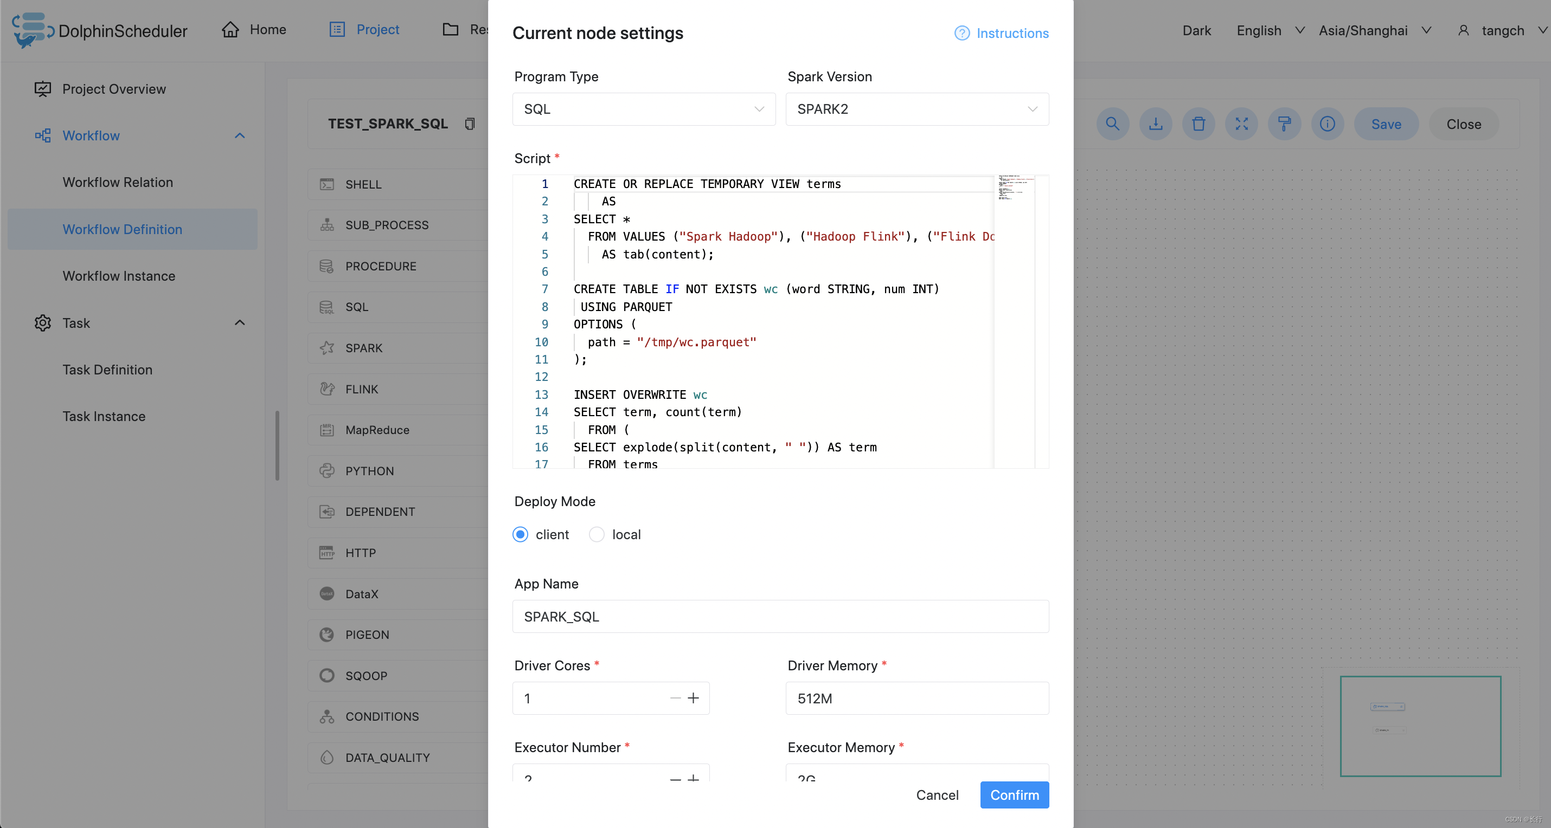
Task: Click the Driver Cores increment stepper
Action: [694, 698]
